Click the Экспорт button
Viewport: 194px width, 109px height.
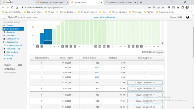tap(160, 52)
